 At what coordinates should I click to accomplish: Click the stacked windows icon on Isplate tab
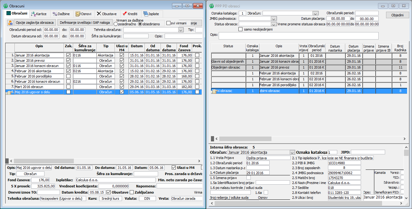point(145,14)
